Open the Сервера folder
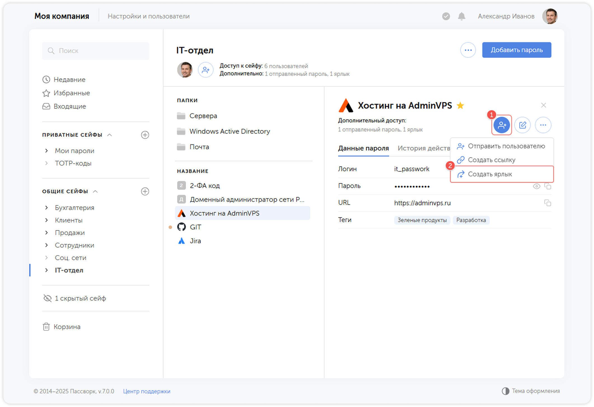 tap(197, 116)
